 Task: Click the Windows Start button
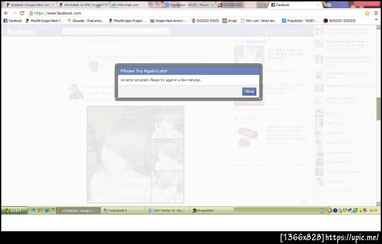point(14,210)
